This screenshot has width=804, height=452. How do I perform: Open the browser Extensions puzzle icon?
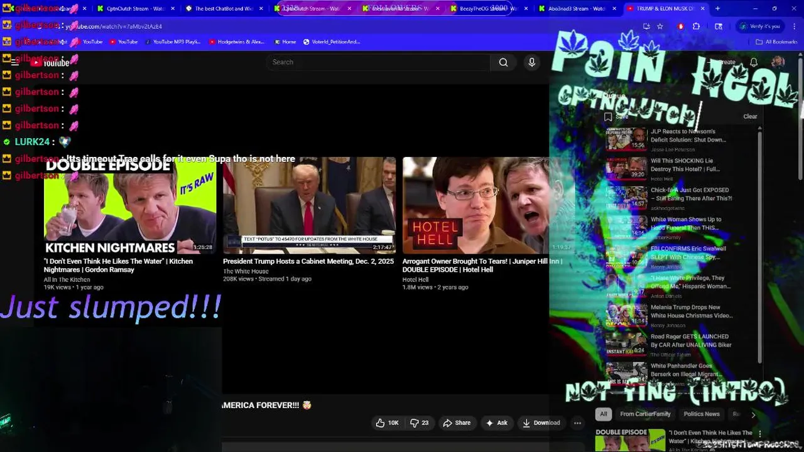click(x=696, y=26)
